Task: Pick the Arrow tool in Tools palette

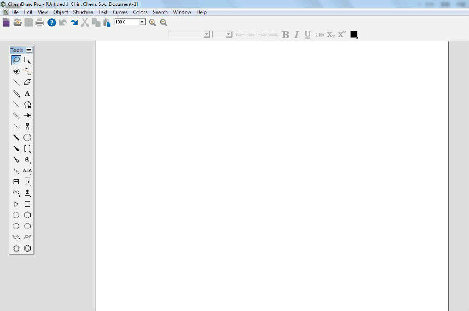Action: tap(28, 116)
